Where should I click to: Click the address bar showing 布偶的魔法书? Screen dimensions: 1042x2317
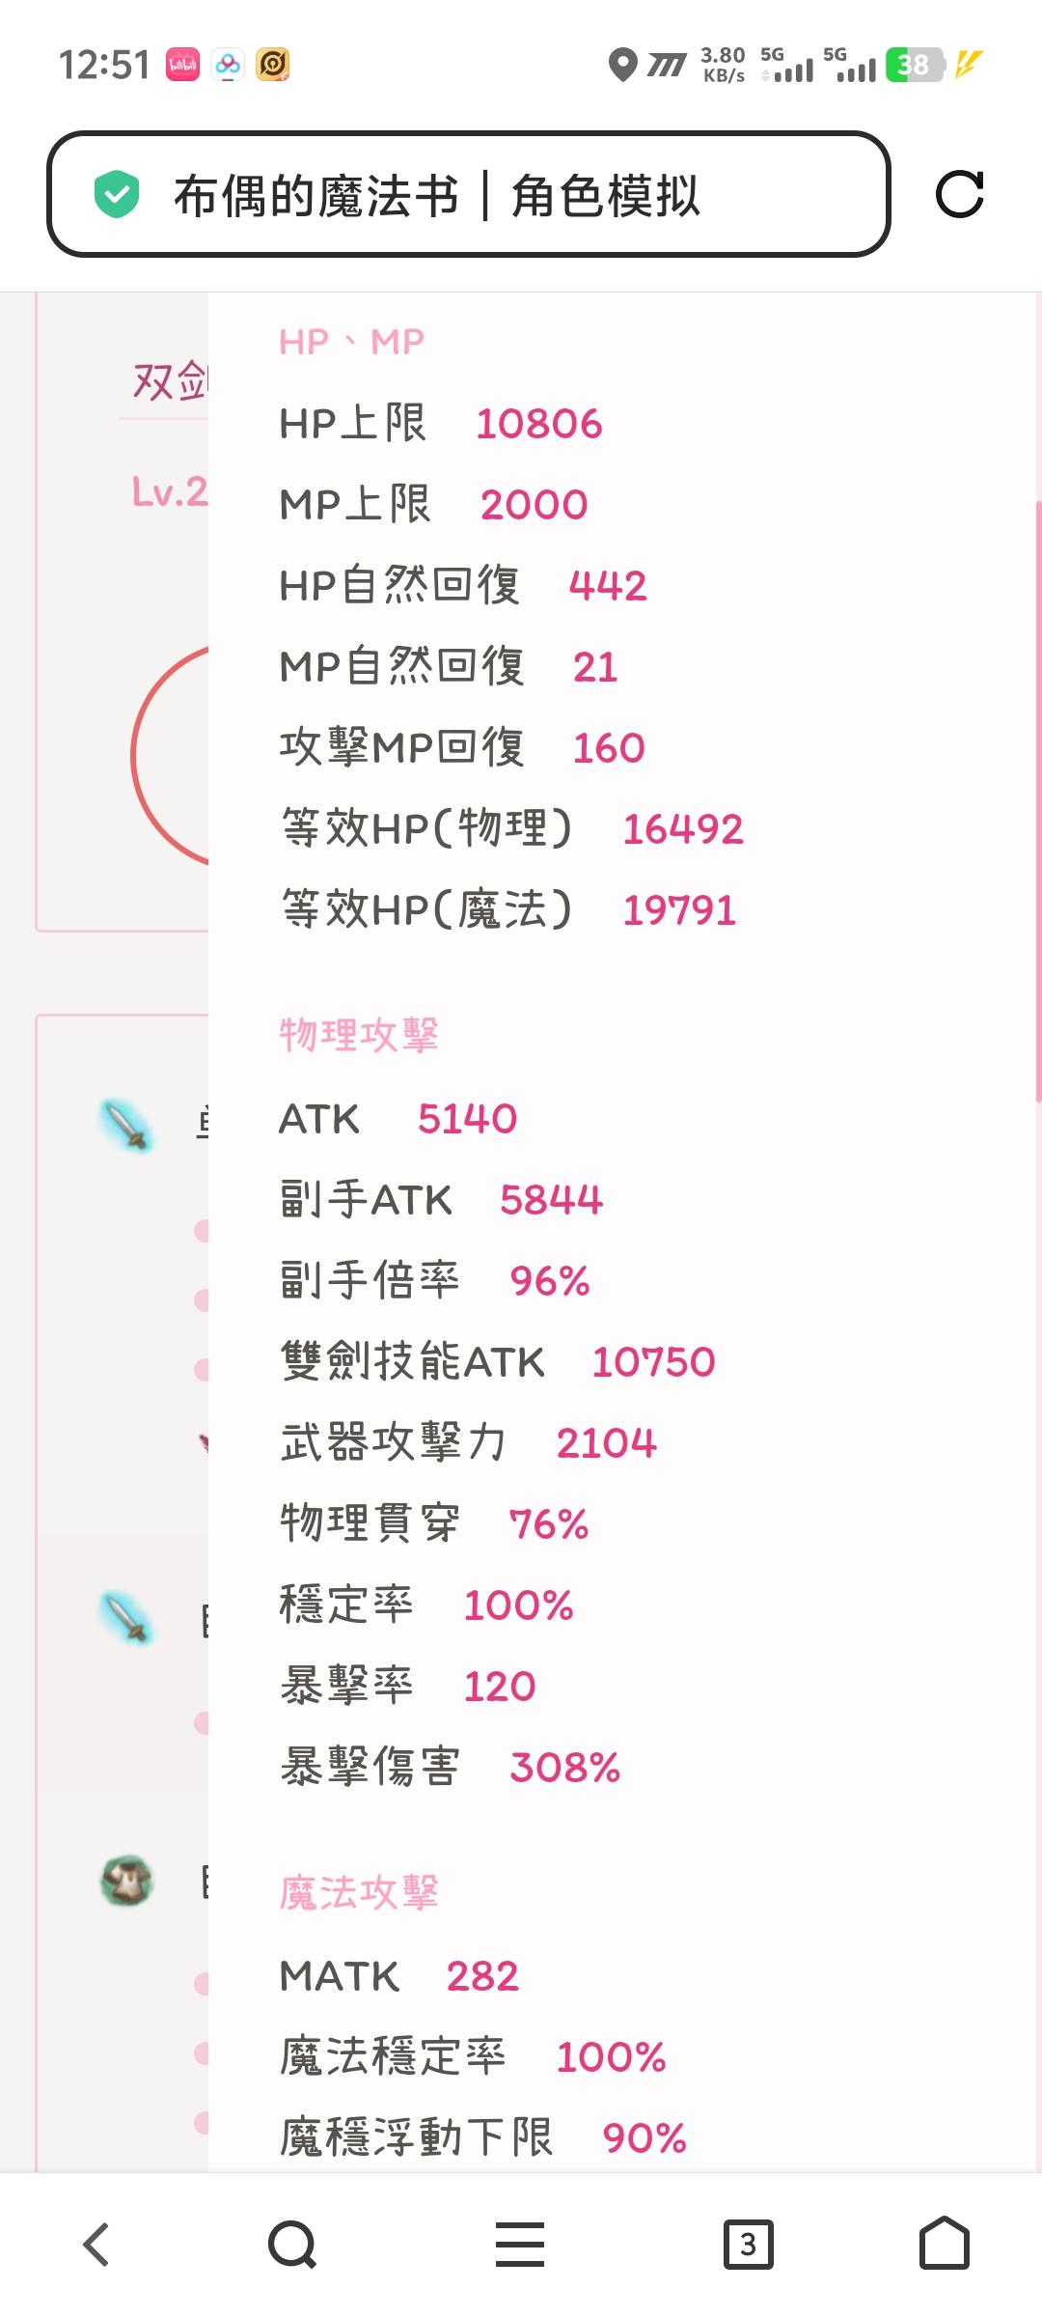468,194
